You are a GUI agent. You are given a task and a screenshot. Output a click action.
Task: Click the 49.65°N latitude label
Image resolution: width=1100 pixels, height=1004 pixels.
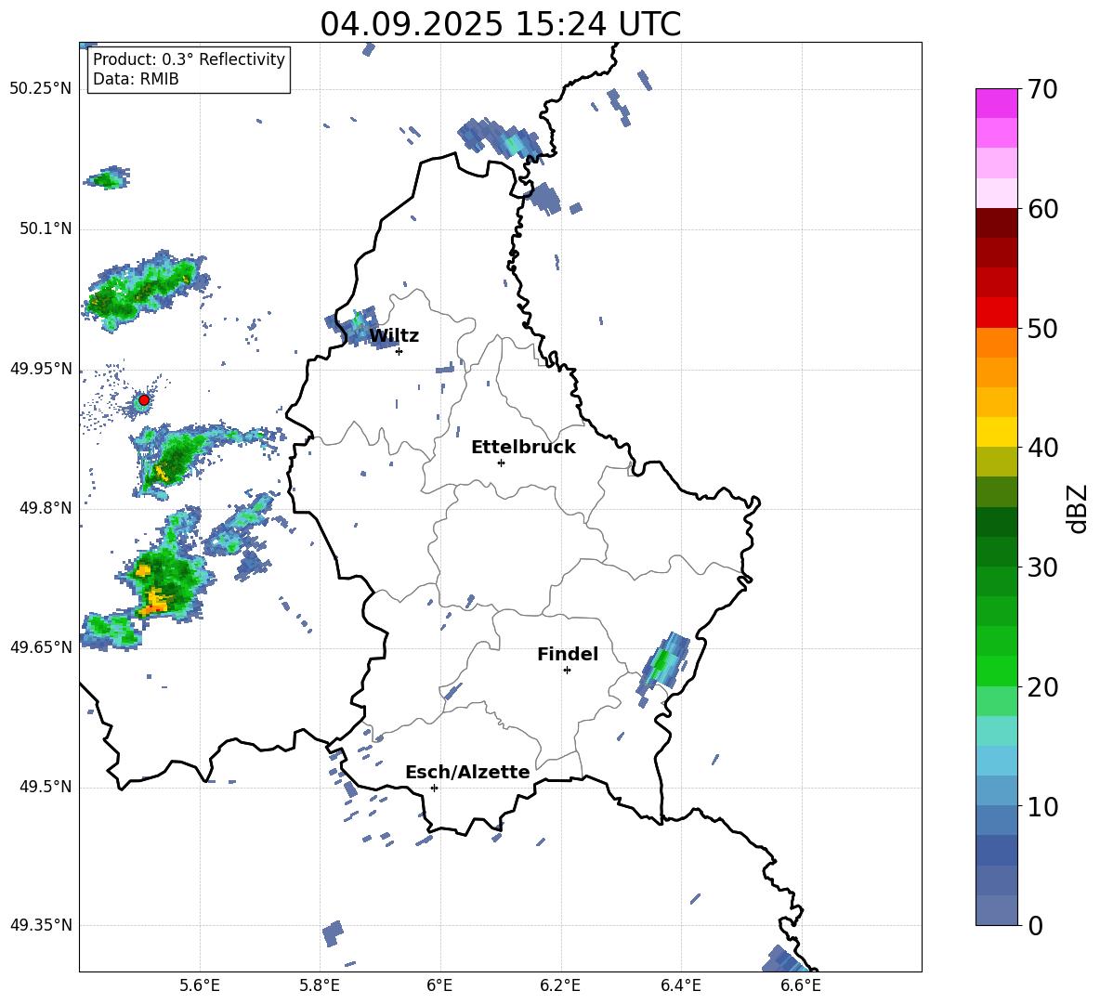pos(41,646)
